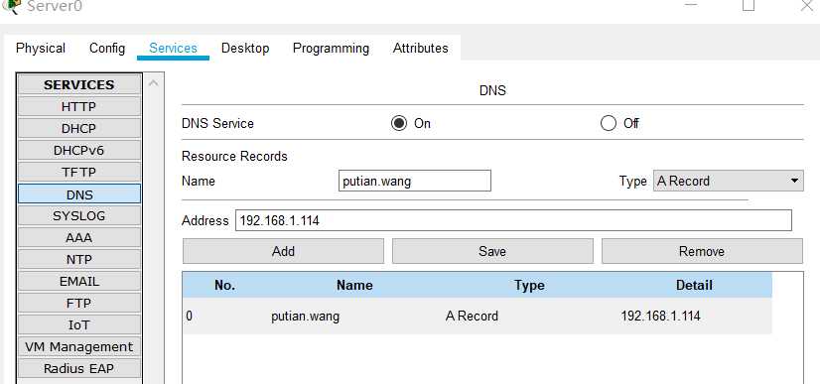
Task: Open the Config tab
Action: 107,48
